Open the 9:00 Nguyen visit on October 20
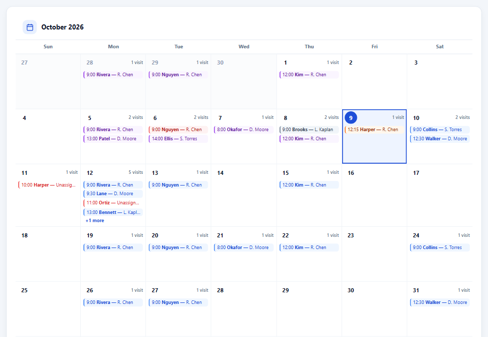Viewport: 488px width, 337px height. coord(178,248)
